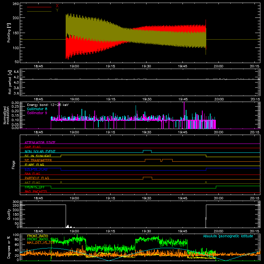Click 19:15 label under the Flags plot
This screenshot has width=264, height=264.
click(x=111, y=198)
